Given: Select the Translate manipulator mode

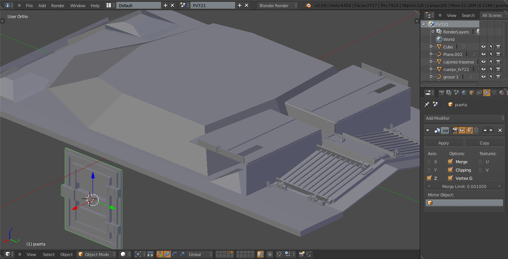Looking at the screenshot, I should pyautogui.click(x=167, y=254).
